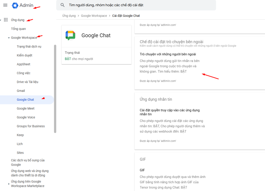The height and width of the screenshot is (191, 265).
Task: Open Ứng dụng web và thiết bị di động
Action: (x=30, y=173)
